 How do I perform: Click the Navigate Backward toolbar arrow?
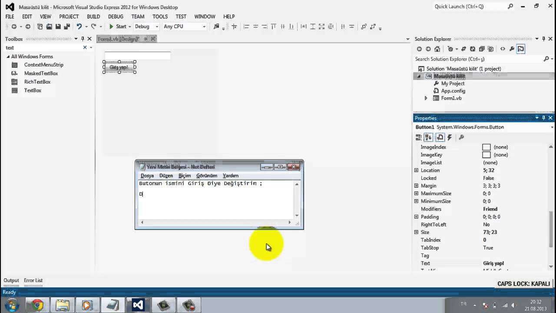click(x=14, y=27)
